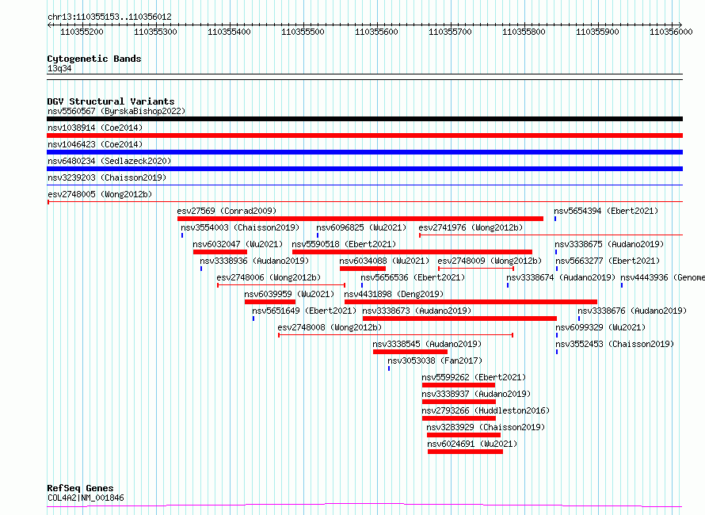Viewport: 705px width, 515px height.
Task: Click the esv27569 (Conrad2009) label
Action: pos(227,211)
